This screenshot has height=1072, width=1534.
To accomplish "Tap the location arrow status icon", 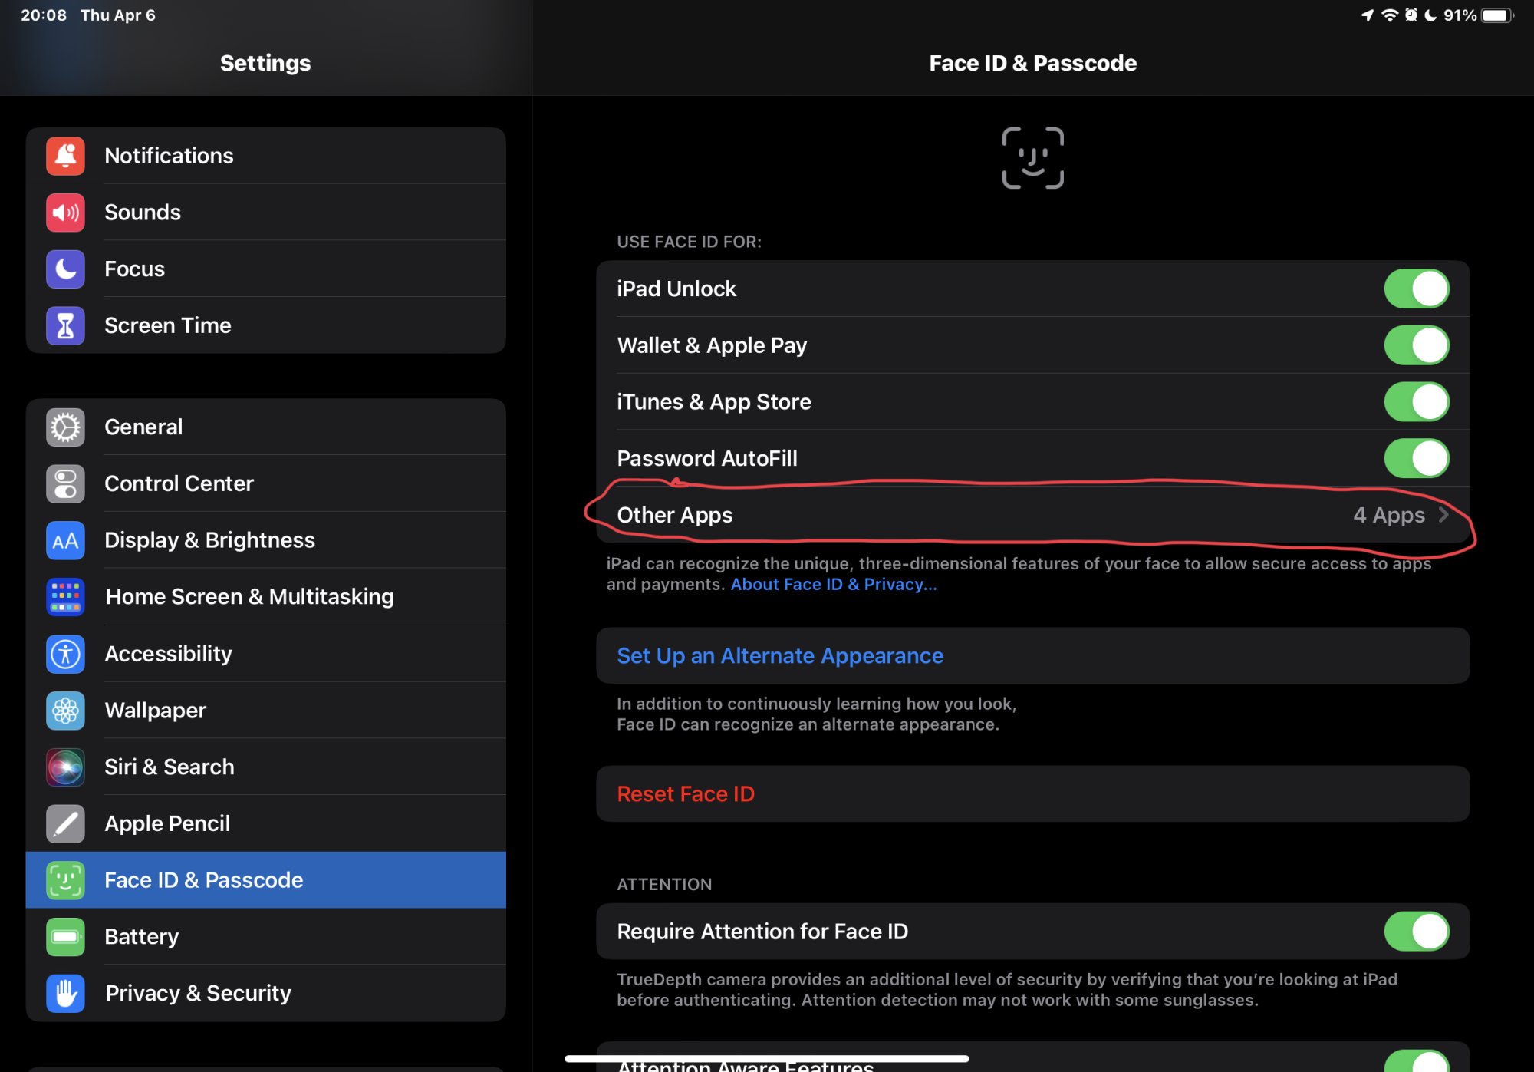I will pyautogui.click(x=1367, y=15).
